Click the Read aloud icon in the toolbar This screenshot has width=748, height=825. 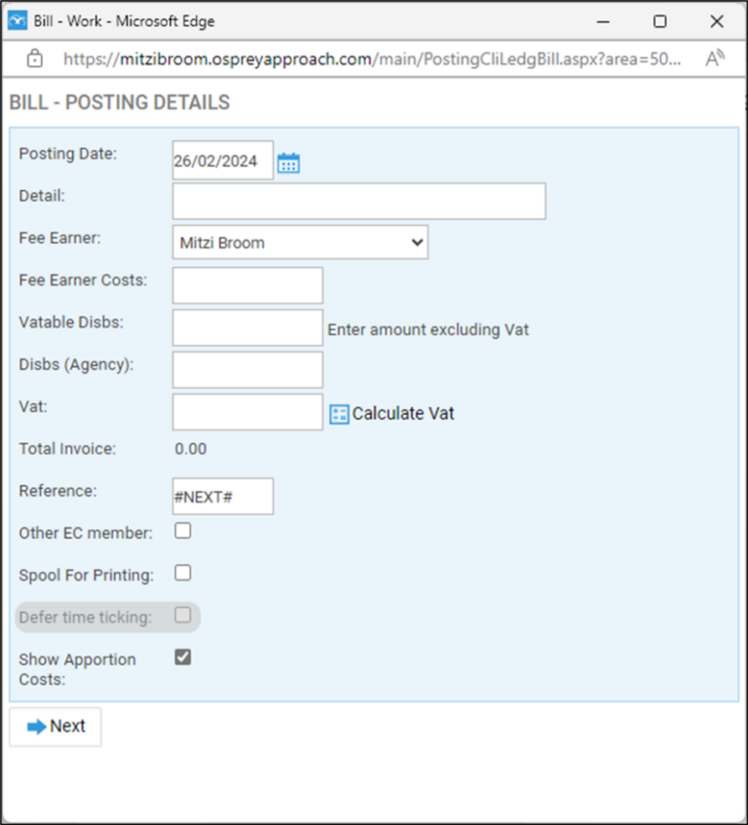(x=715, y=58)
